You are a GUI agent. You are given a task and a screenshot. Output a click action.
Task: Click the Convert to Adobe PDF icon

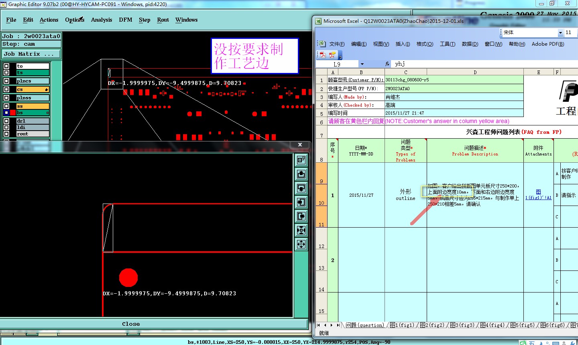[x=323, y=54]
